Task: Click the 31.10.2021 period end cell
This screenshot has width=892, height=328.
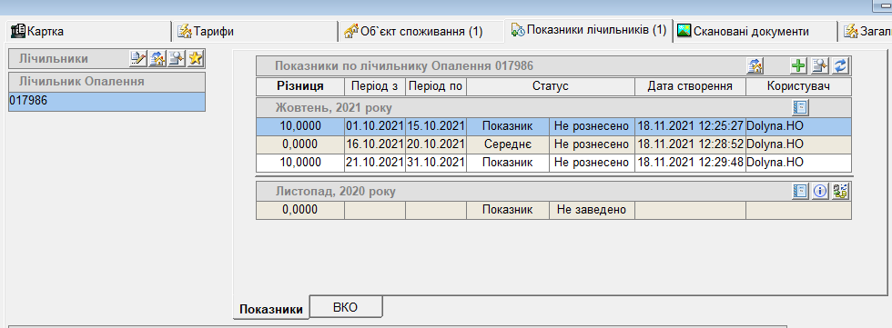Action: 436,163
